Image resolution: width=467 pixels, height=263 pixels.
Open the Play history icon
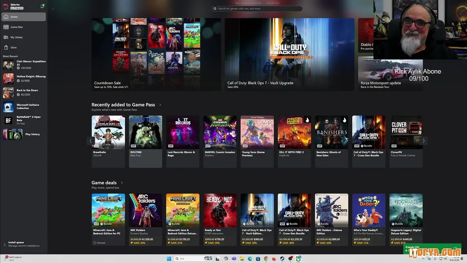[13, 134]
